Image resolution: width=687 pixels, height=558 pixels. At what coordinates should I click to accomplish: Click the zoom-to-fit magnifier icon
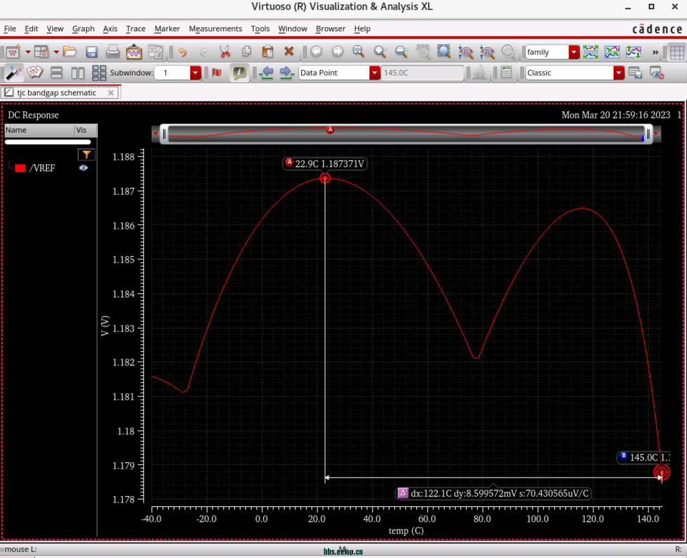[358, 52]
